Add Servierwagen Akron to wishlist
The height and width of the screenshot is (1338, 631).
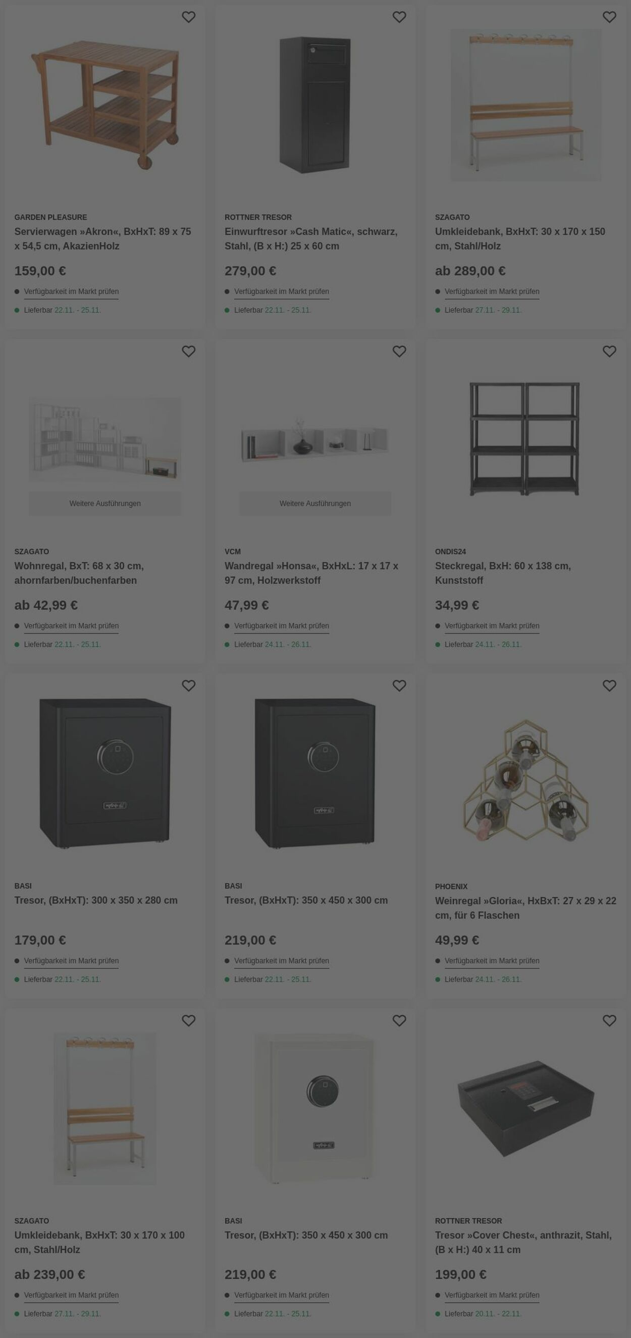pos(188,17)
